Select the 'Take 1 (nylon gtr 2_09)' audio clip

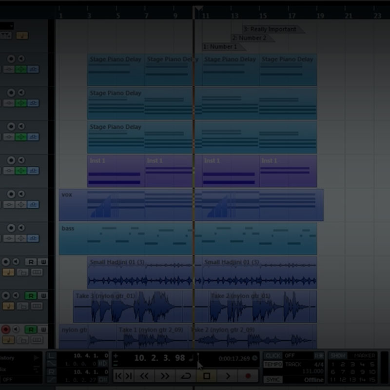tap(152, 336)
